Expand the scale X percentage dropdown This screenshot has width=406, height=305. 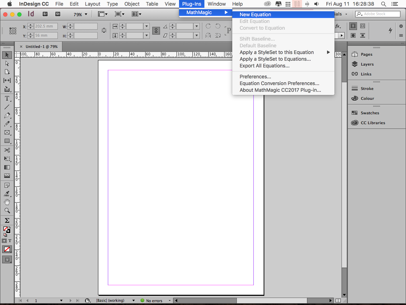click(x=147, y=26)
